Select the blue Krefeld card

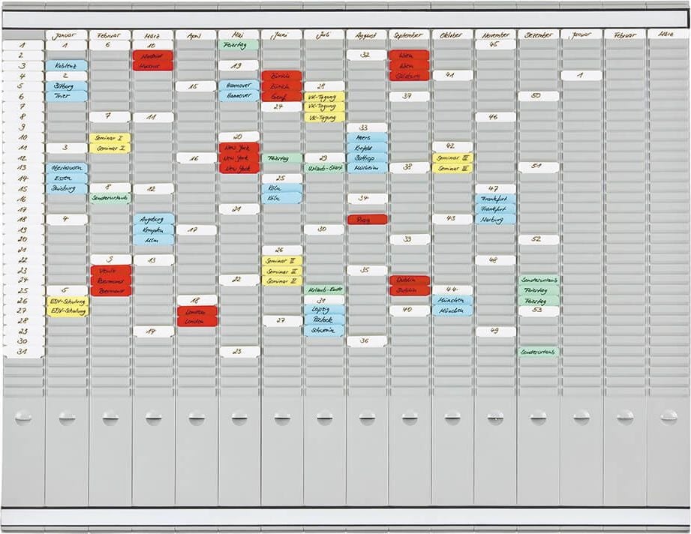click(x=367, y=148)
